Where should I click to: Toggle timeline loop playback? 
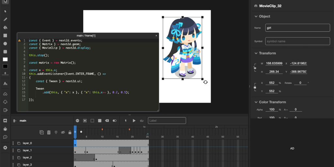142,121
